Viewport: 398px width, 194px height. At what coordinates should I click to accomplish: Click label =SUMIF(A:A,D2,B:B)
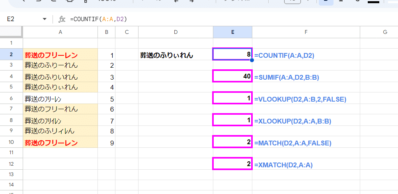pyautogui.click(x=287, y=78)
